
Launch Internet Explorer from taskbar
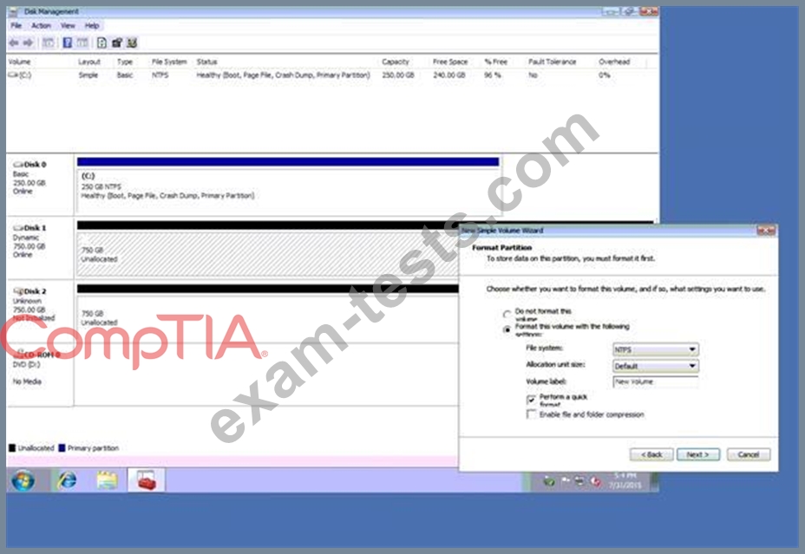67,480
